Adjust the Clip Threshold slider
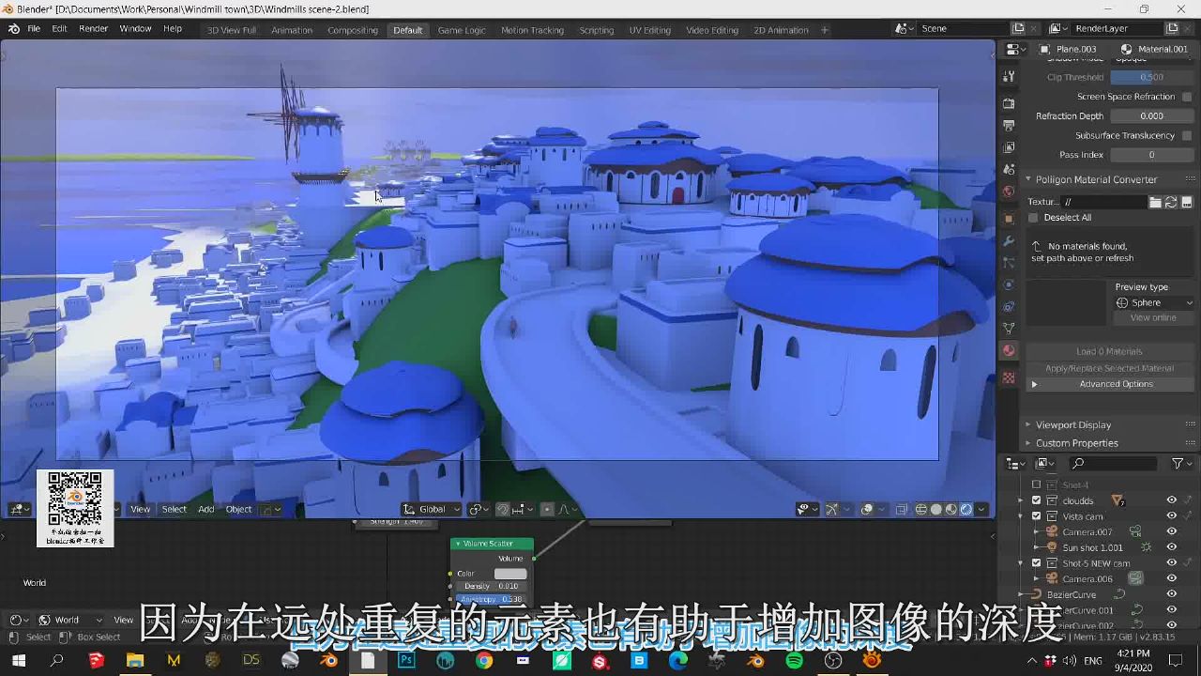 coord(1151,77)
